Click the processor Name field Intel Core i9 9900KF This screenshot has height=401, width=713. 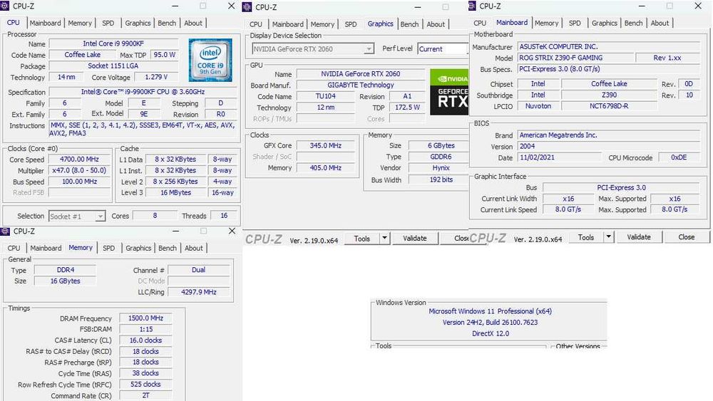[113, 43]
